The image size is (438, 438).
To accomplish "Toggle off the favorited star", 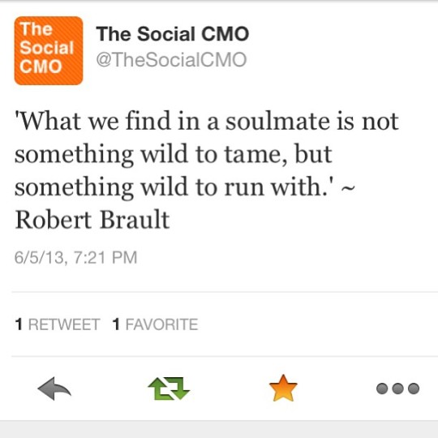I will click(x=283, y=388).
